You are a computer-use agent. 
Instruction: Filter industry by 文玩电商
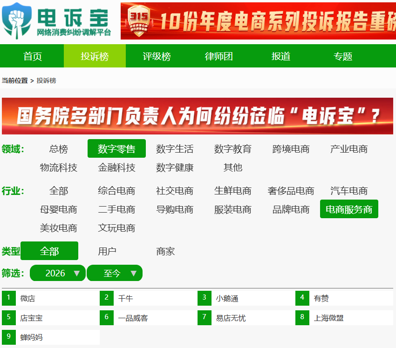tap(116, 228)
